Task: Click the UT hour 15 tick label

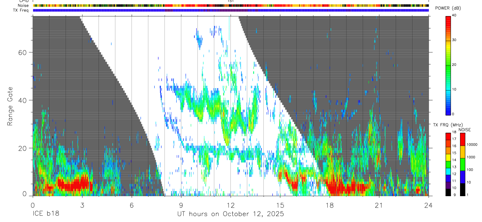Action: click(x=280, y=205)
